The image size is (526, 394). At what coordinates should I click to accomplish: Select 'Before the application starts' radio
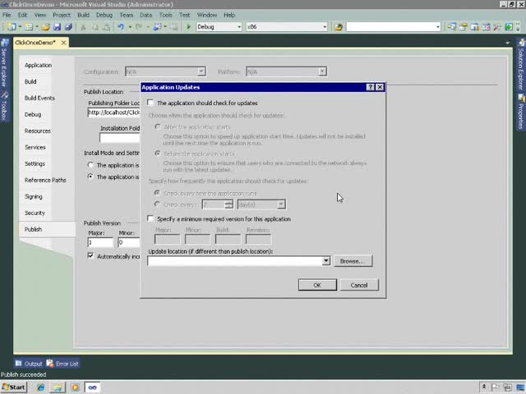[x=157, y=153]
